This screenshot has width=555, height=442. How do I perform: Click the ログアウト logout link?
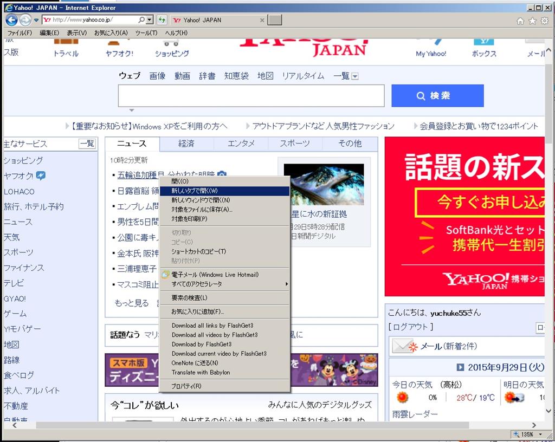tap(411, 327)
